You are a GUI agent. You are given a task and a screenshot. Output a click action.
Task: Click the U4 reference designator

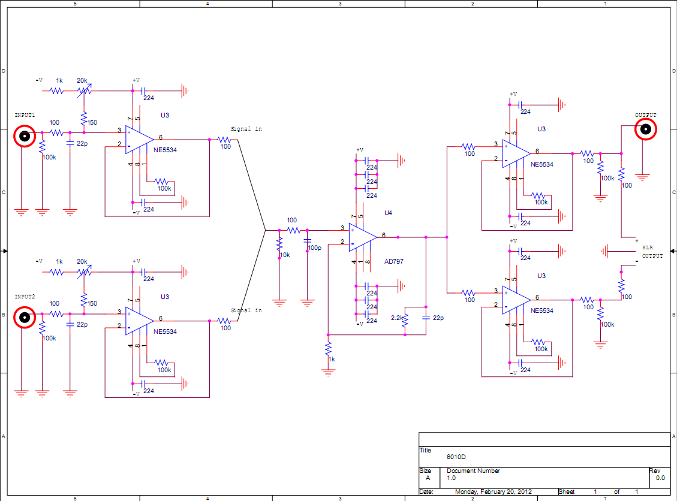click(388, 213)
